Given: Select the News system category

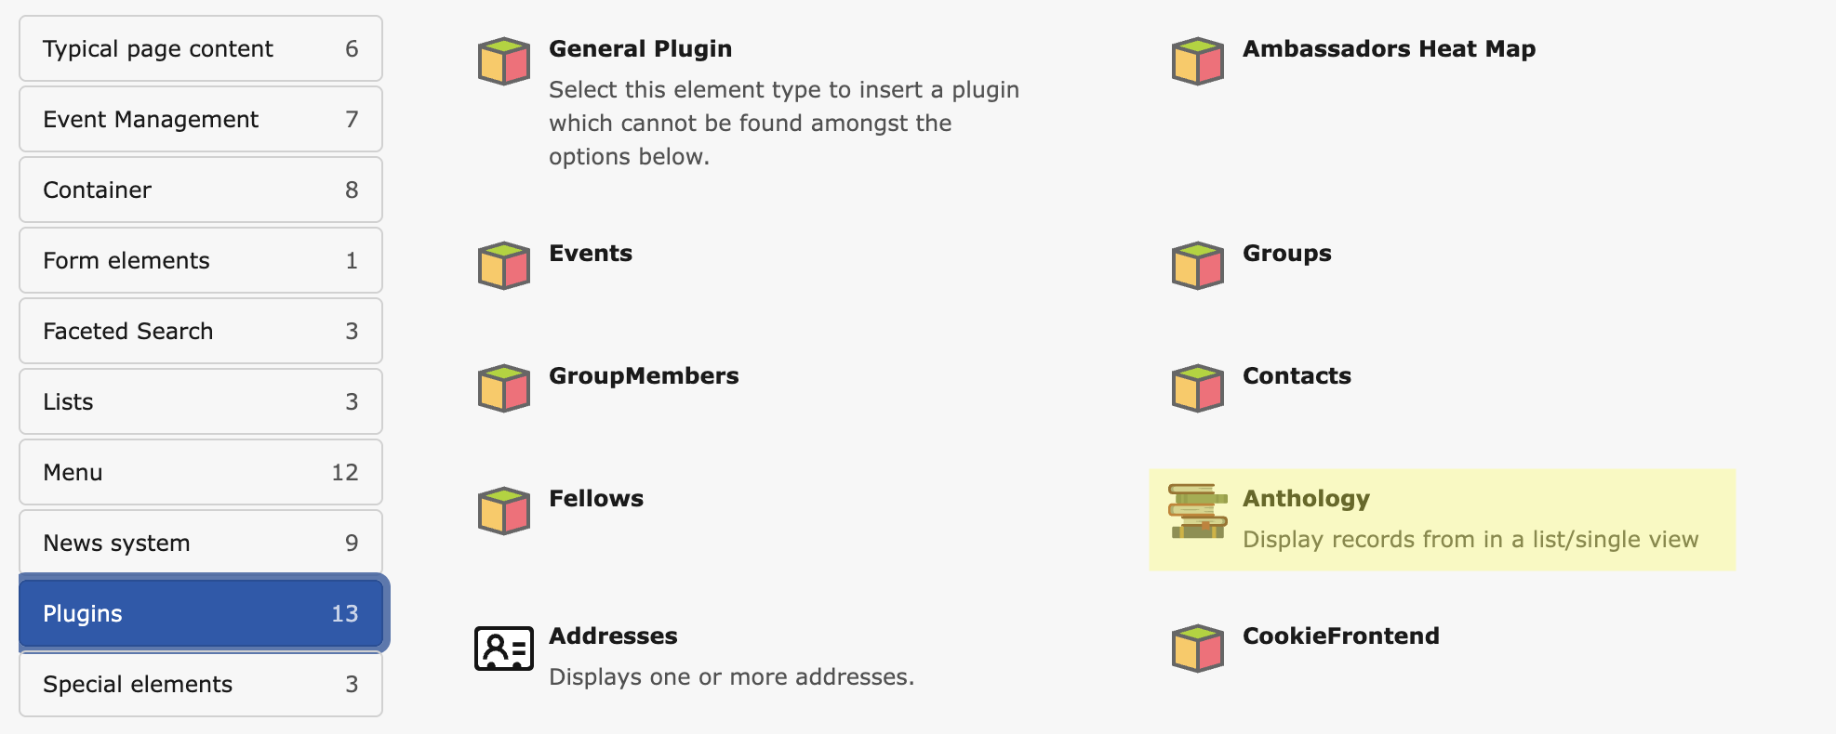Looking at the screenshot, I should click(200, 543).
